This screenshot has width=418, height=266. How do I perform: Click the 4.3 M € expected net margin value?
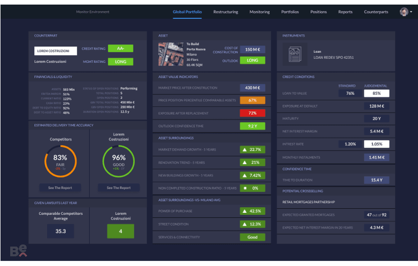click(x=377, y=228)
